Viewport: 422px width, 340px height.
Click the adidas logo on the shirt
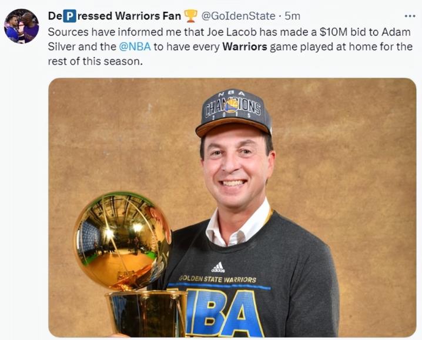point(218,267)
